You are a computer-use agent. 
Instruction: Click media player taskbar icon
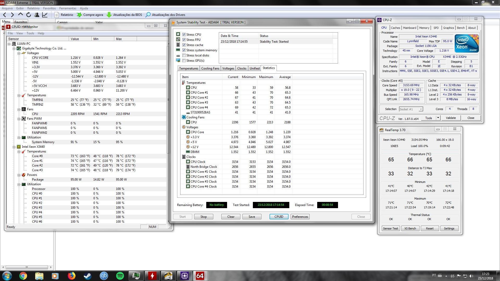point(55,276)
